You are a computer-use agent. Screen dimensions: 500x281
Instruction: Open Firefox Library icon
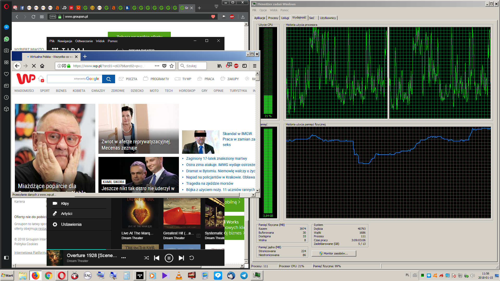pos(220,66)
